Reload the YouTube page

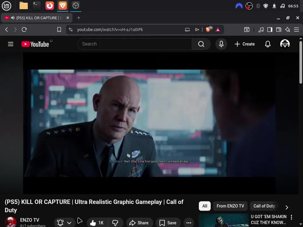pos(24,30)
